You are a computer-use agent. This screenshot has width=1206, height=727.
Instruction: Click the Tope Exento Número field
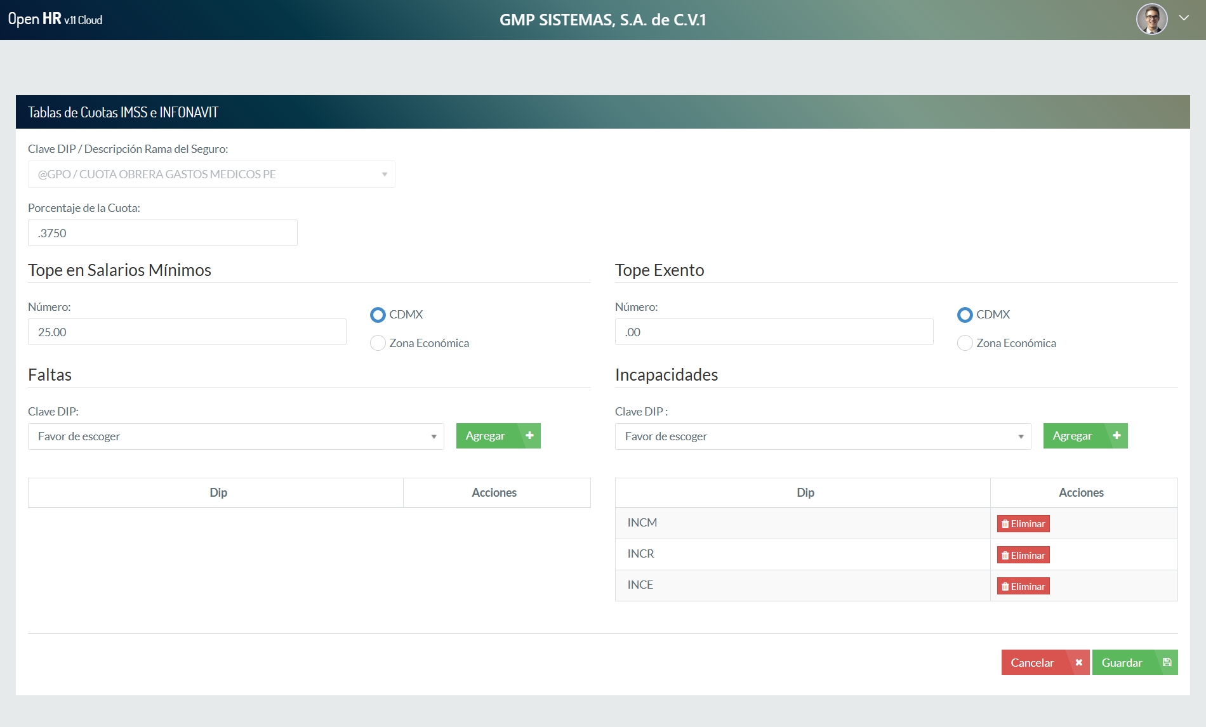774,332
